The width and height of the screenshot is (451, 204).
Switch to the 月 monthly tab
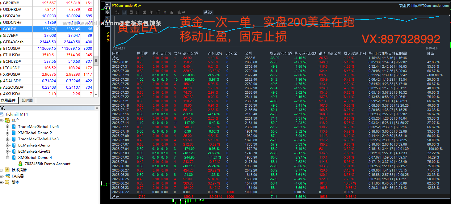[138, 12]
